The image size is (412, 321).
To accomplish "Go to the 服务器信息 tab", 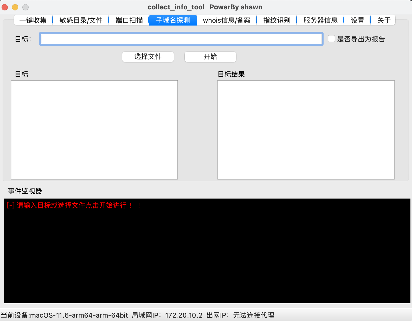I will pos(320,20).
